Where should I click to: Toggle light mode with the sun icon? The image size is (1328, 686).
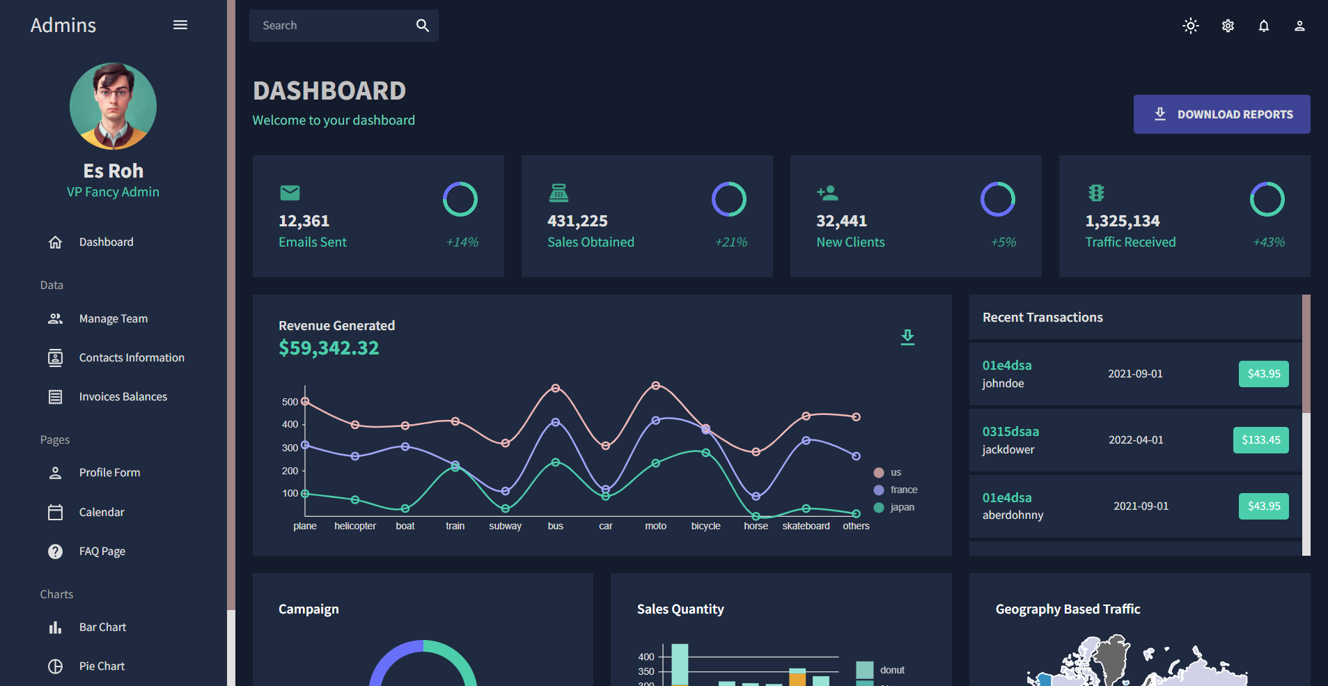point(1191,26)
